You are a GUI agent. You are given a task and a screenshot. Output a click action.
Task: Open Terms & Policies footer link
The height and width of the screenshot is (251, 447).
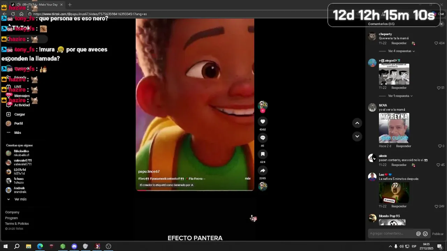tap(17, 224)
